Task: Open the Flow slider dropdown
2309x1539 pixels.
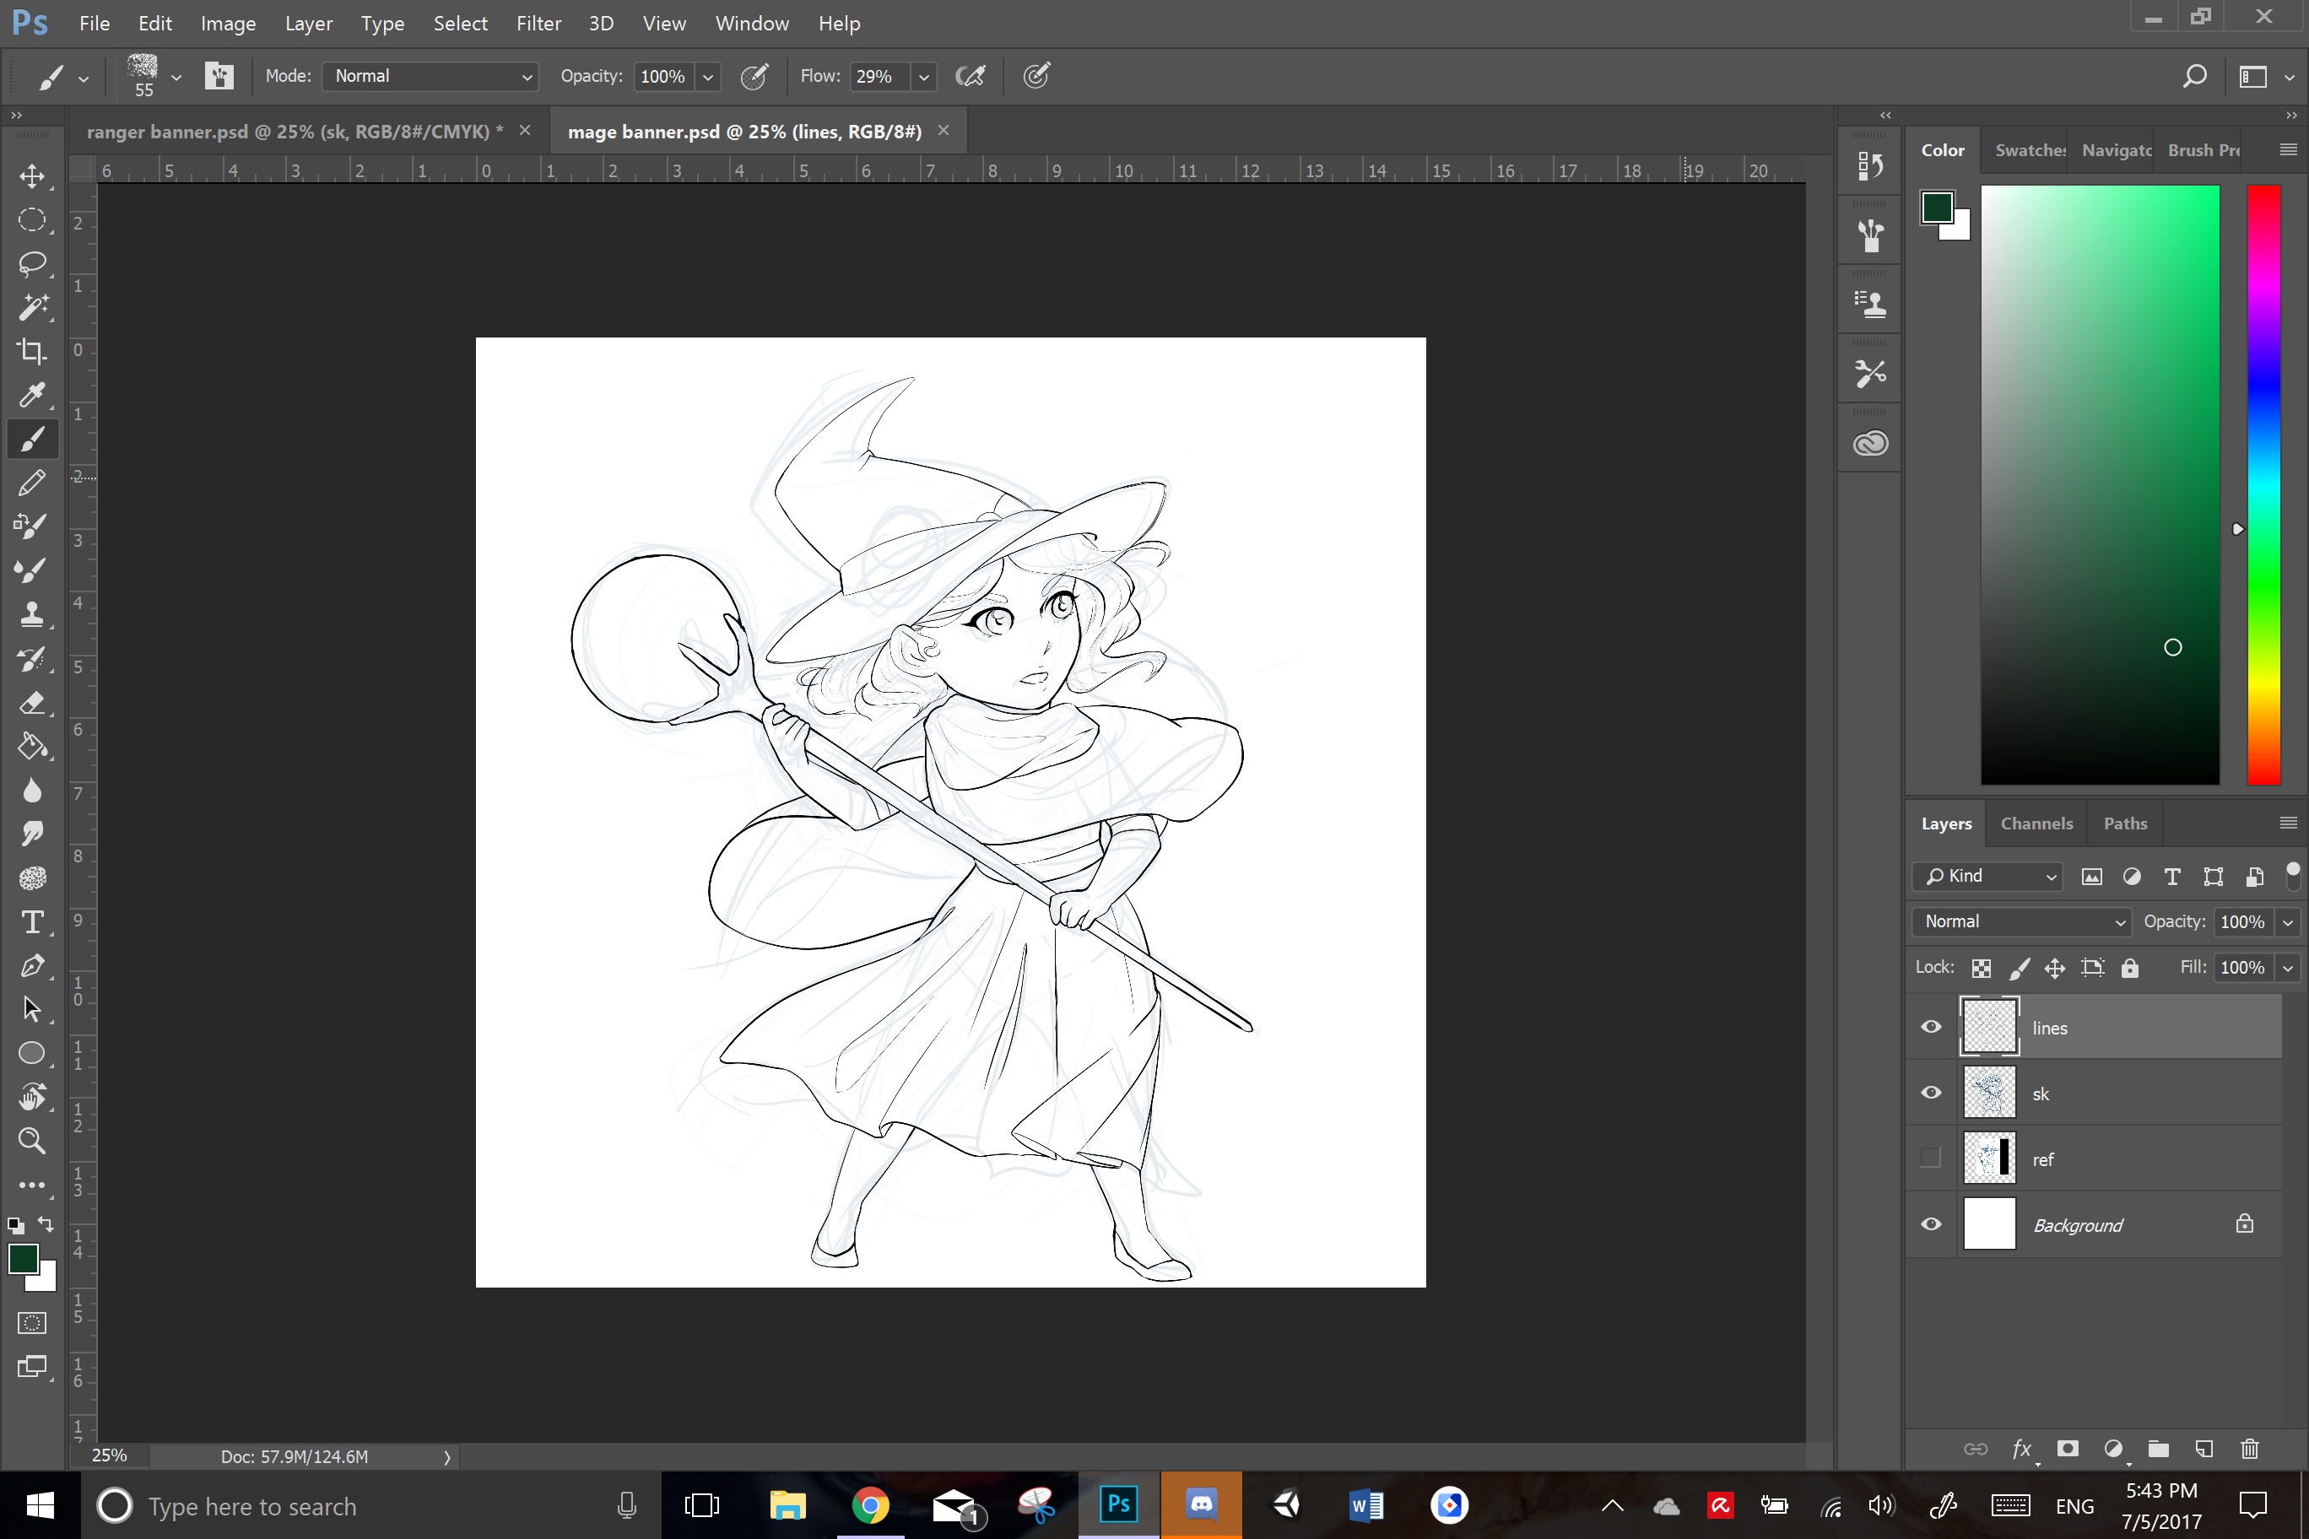Action: (924, 77)
